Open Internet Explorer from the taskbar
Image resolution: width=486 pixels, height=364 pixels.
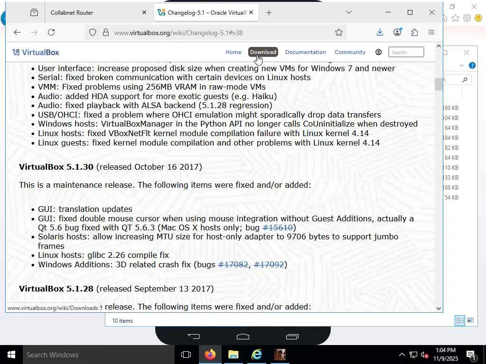(257, 355)
